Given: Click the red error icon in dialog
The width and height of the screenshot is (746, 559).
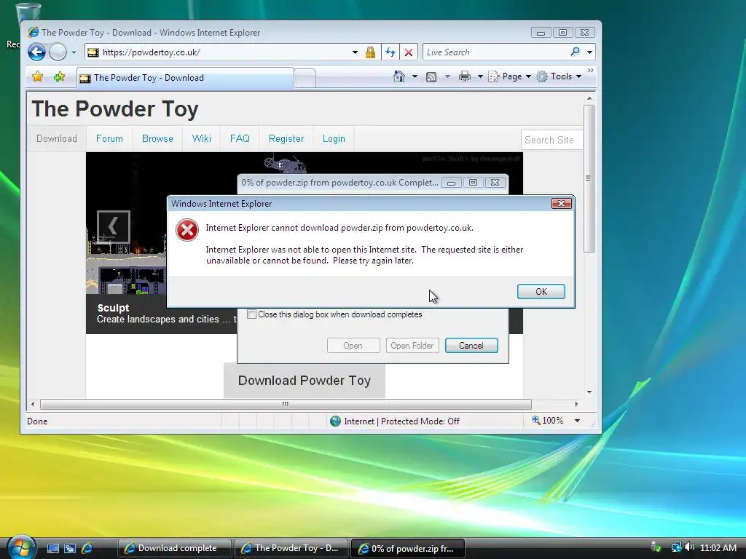Looking at the screenshot, I should (x=187, y=230).
